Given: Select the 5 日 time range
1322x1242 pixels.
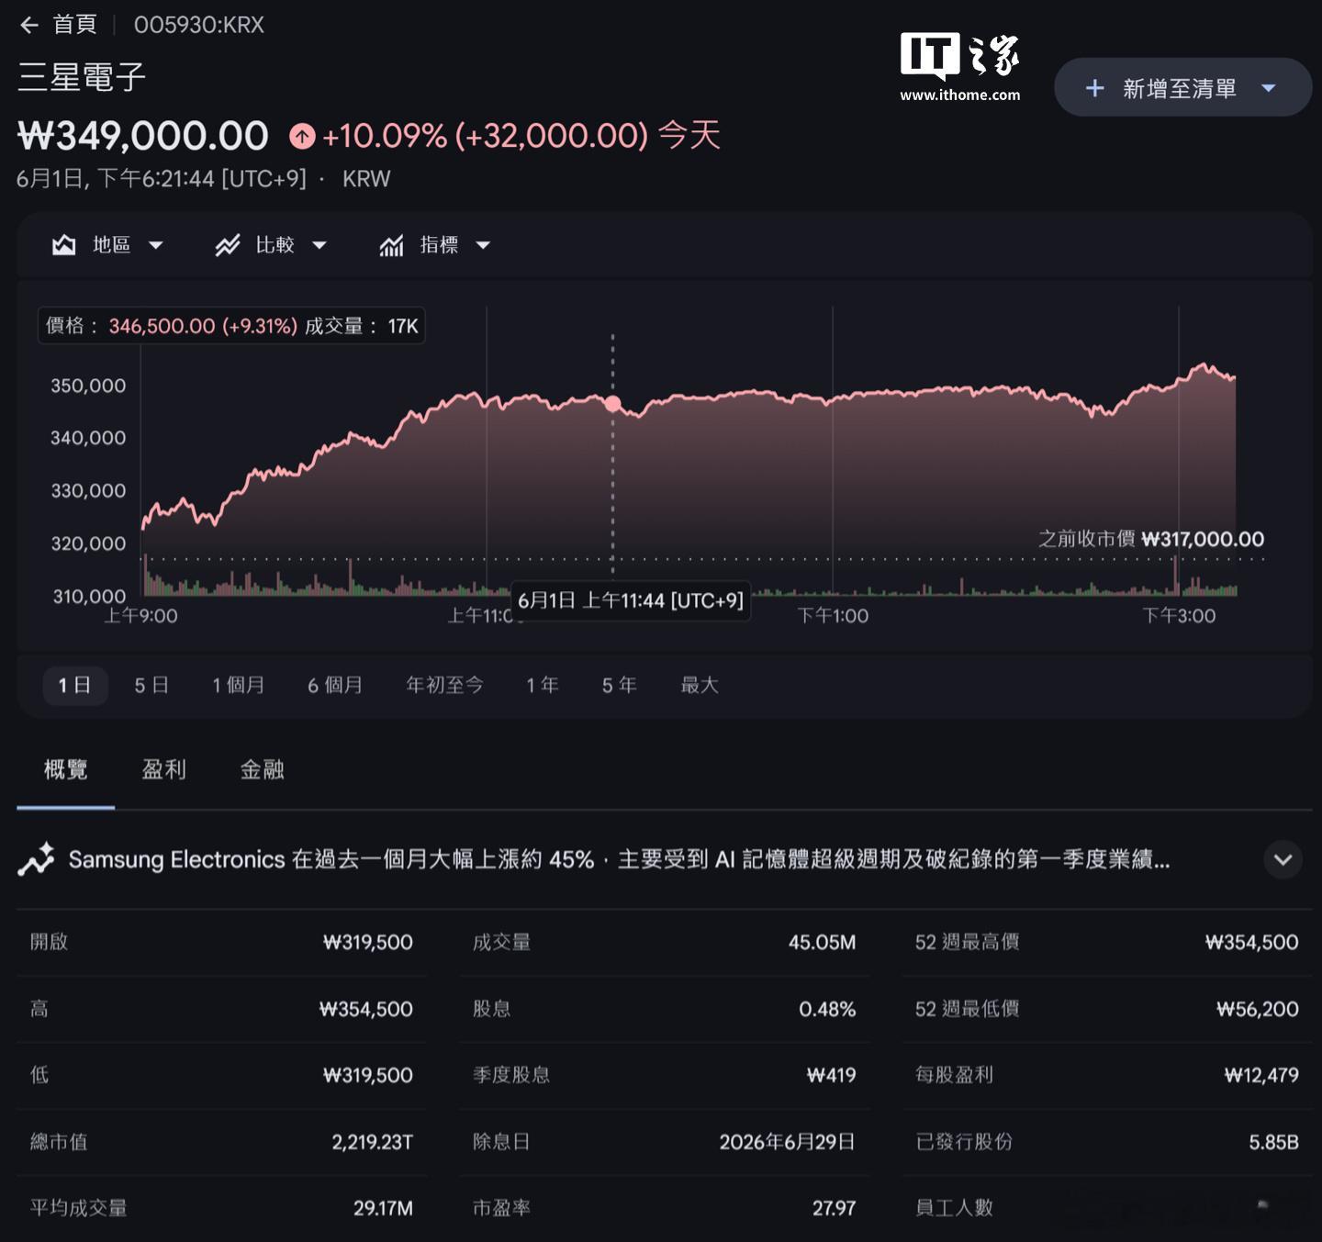Looking at the screenshot, I should 151,686.
